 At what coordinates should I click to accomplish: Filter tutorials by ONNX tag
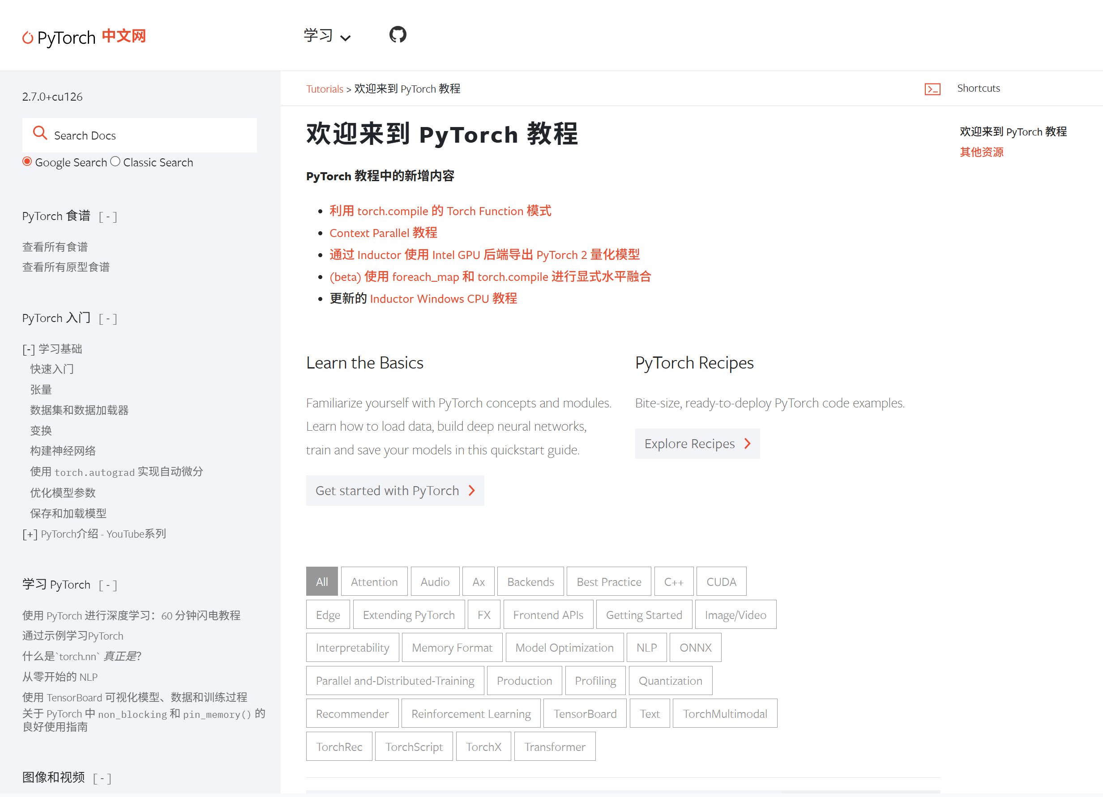tap(696, 648)
